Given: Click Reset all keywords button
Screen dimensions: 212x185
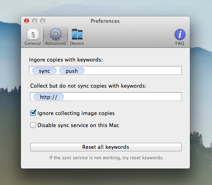Looking at the screenshot, I should 106,147.
